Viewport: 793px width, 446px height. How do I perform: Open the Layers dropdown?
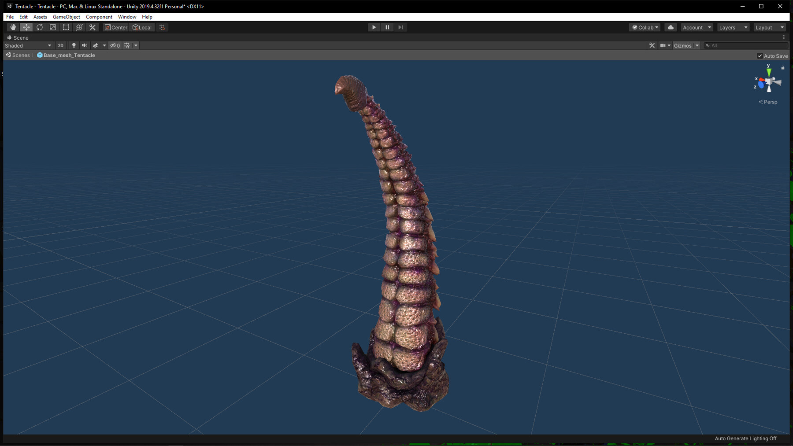733,27
